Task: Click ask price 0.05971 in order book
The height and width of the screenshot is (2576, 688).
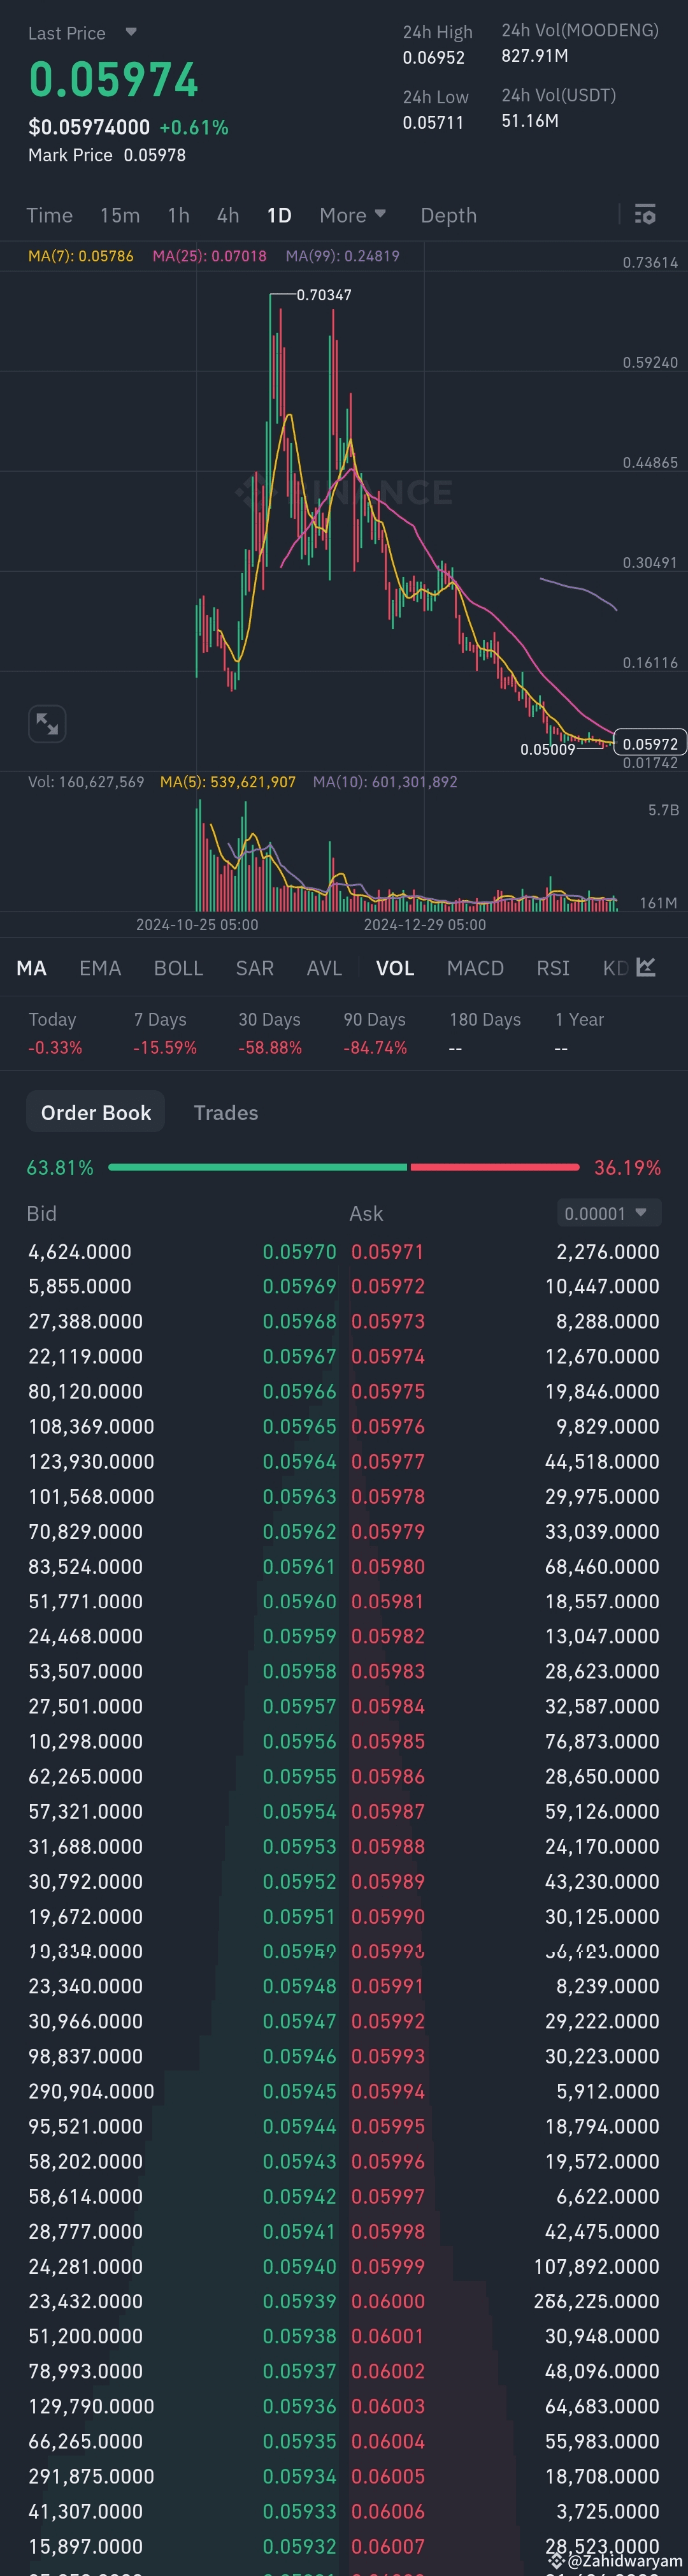Action: click(388, 1250)
